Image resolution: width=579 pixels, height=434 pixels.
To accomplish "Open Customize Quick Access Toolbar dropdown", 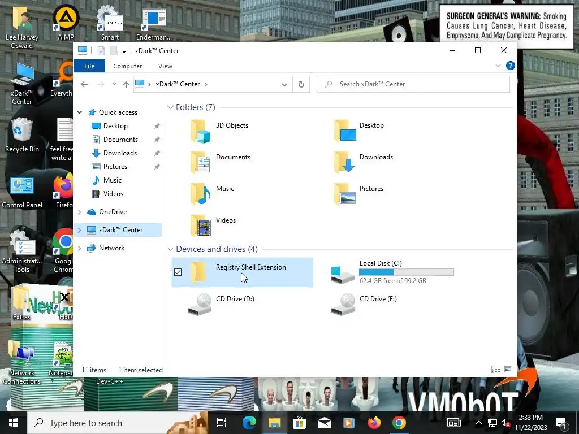I will [124, 51].
